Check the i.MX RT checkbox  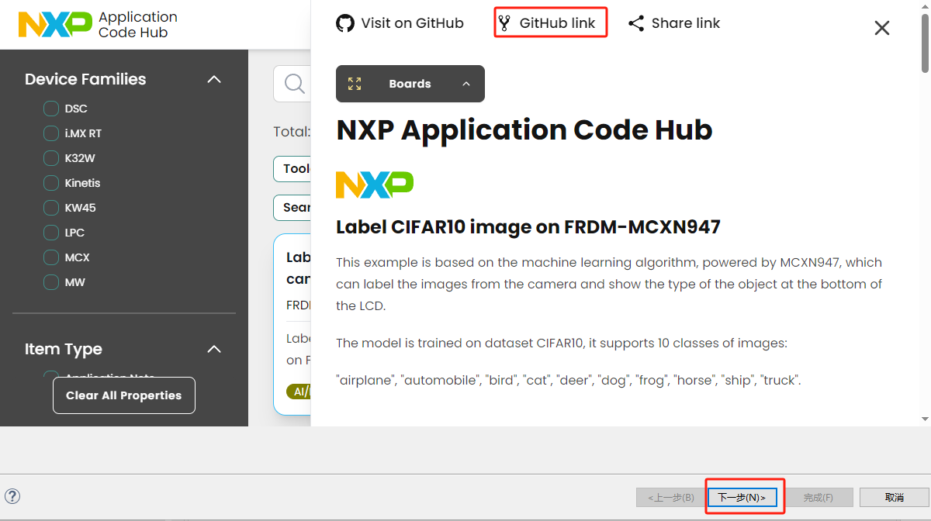tap(51, 133)
